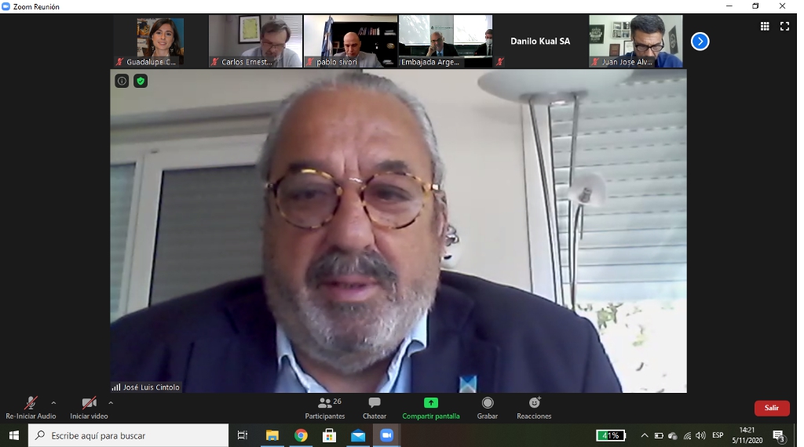Open Chrome from the taskbar
This screenshot has width=804, height=447.
coord(301,435)
